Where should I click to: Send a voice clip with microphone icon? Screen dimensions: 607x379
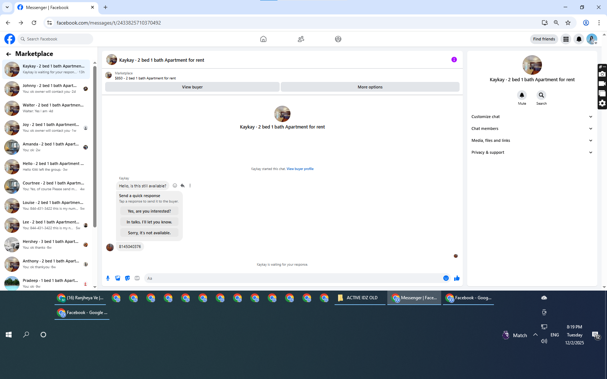tap(108, 278)
